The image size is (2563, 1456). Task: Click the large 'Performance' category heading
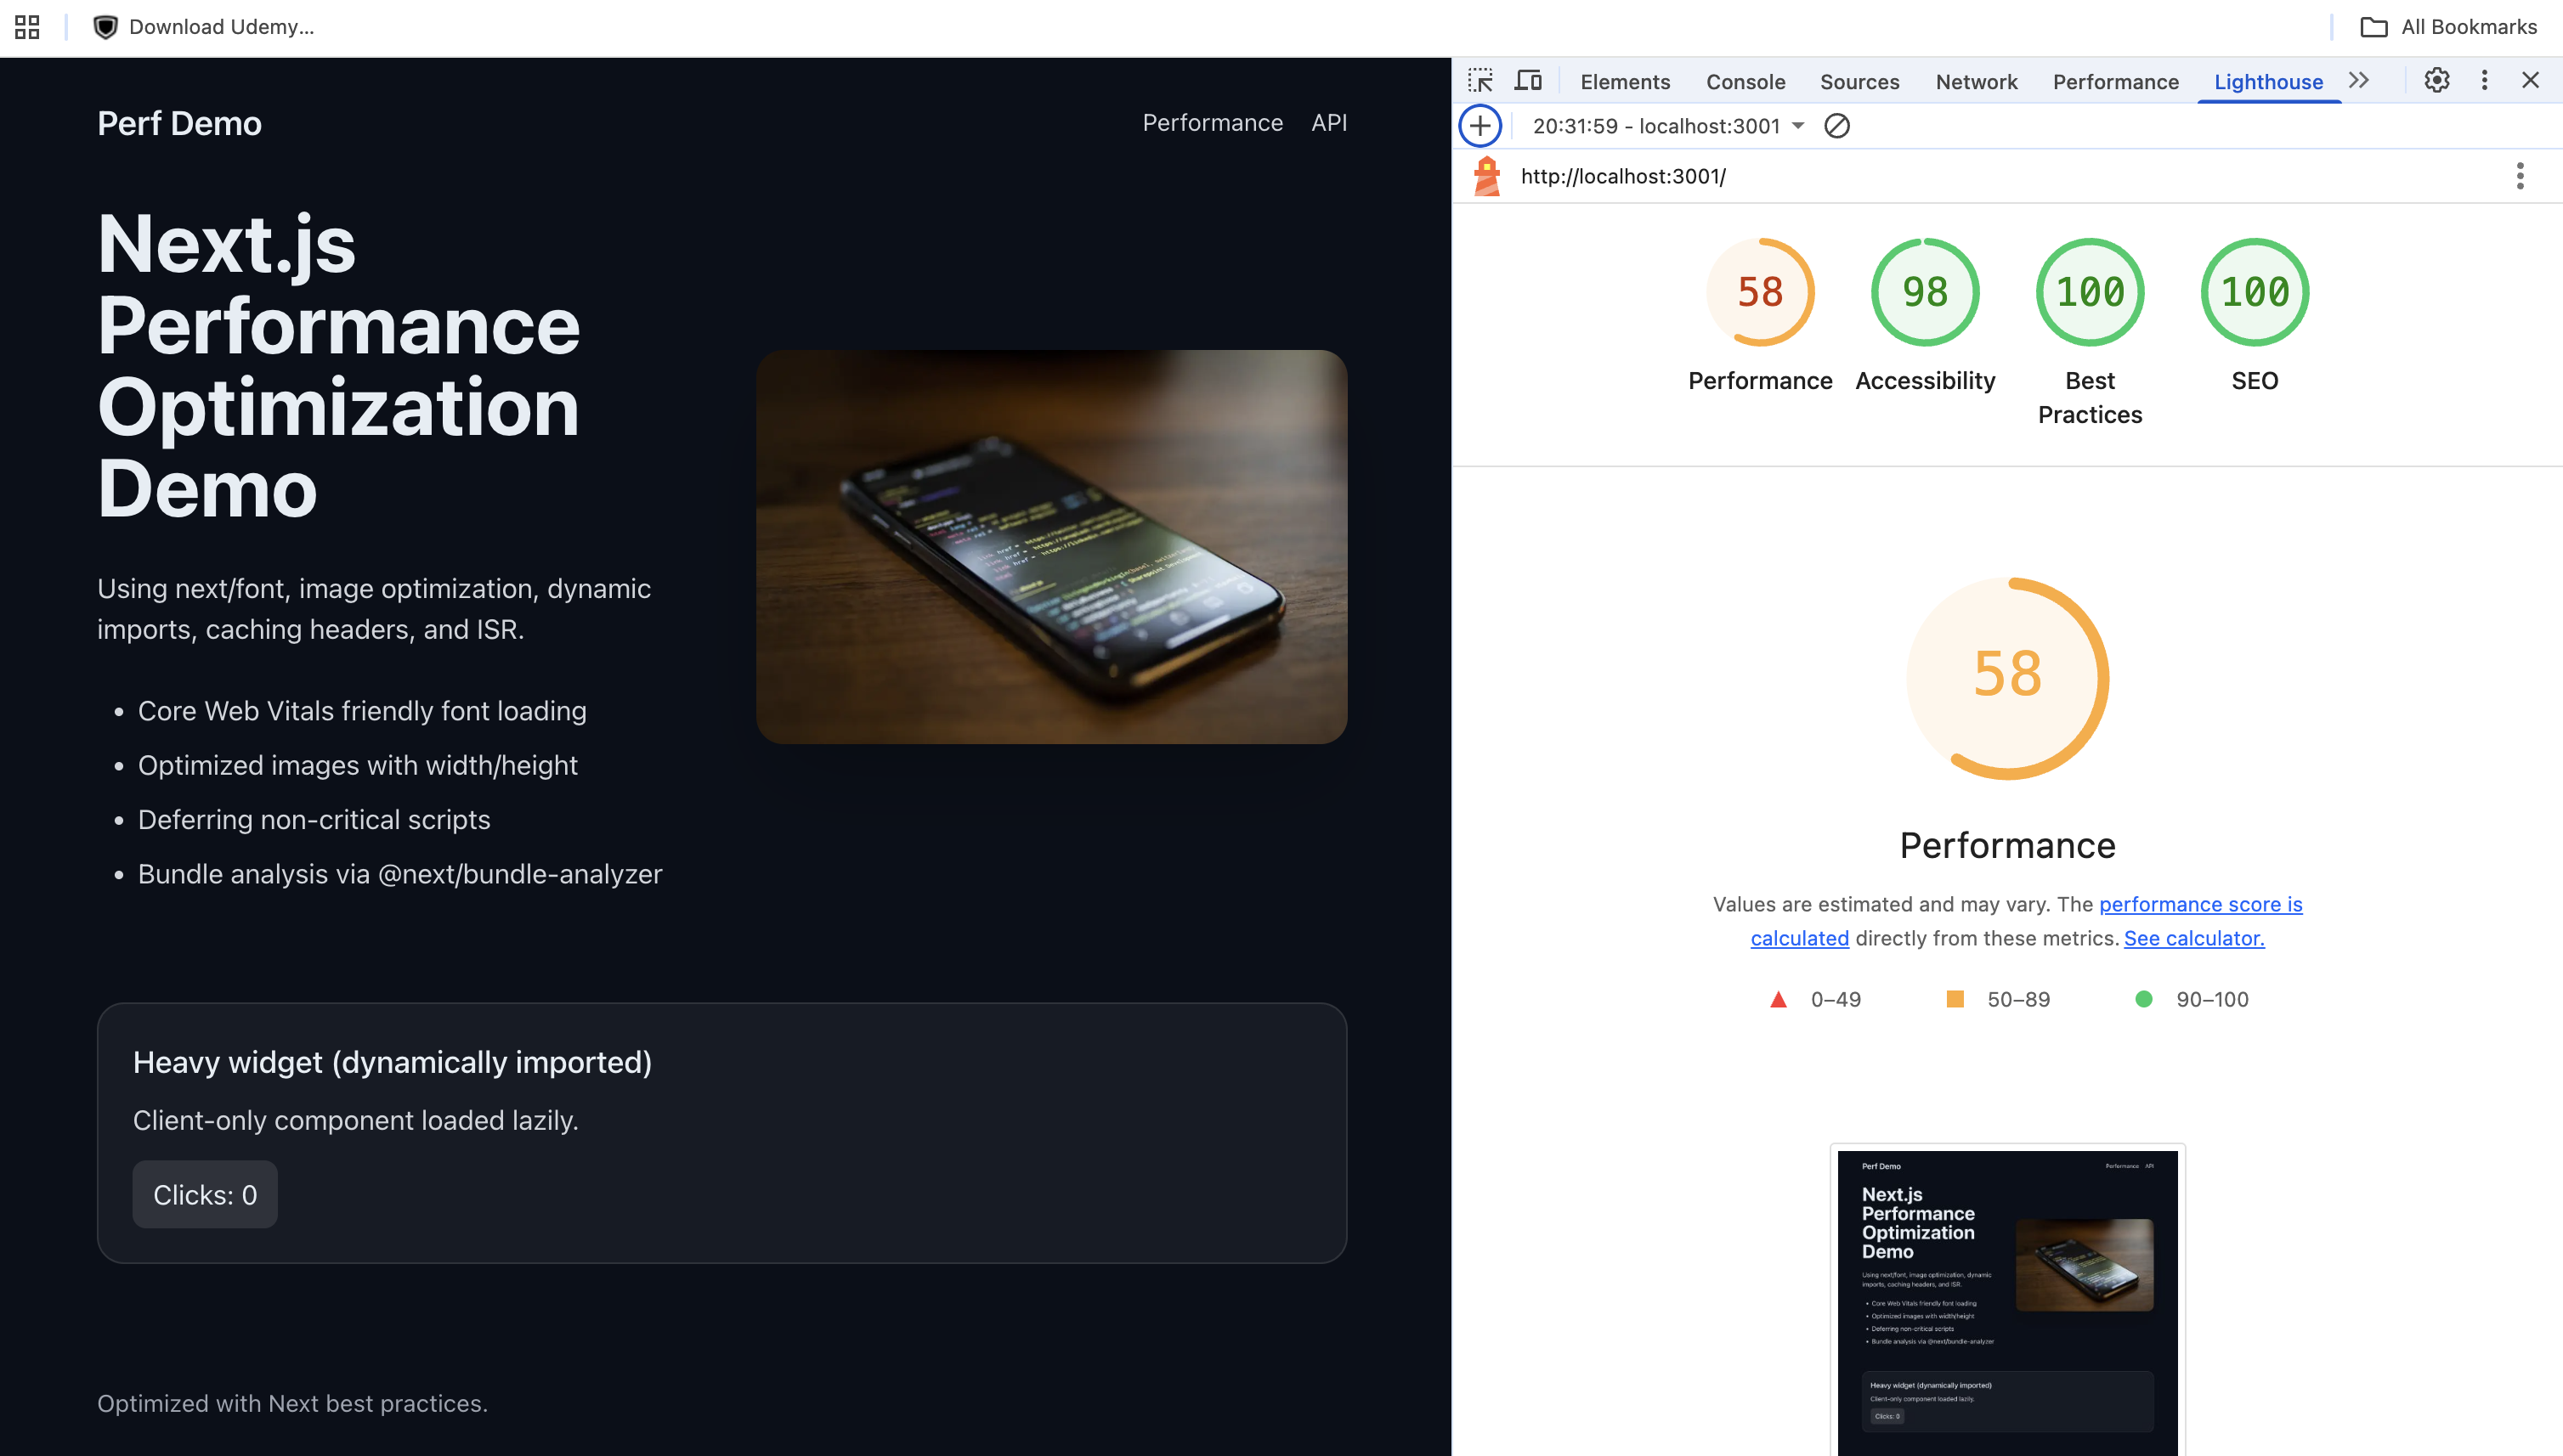[2008, 846]
